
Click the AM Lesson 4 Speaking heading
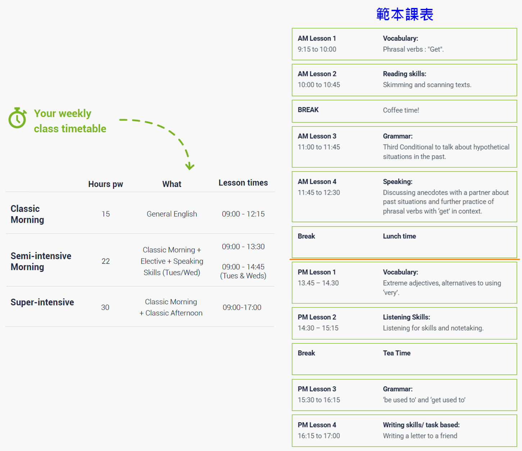[398, 182]
